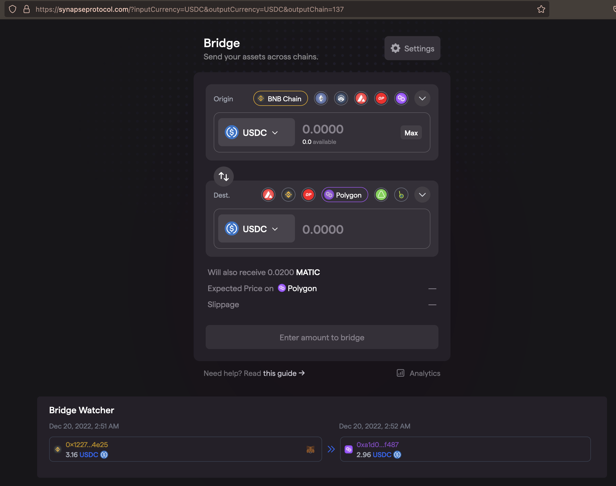Click the USDC link next to 3.16
This screenshot has height=486, width=616.
89,454
